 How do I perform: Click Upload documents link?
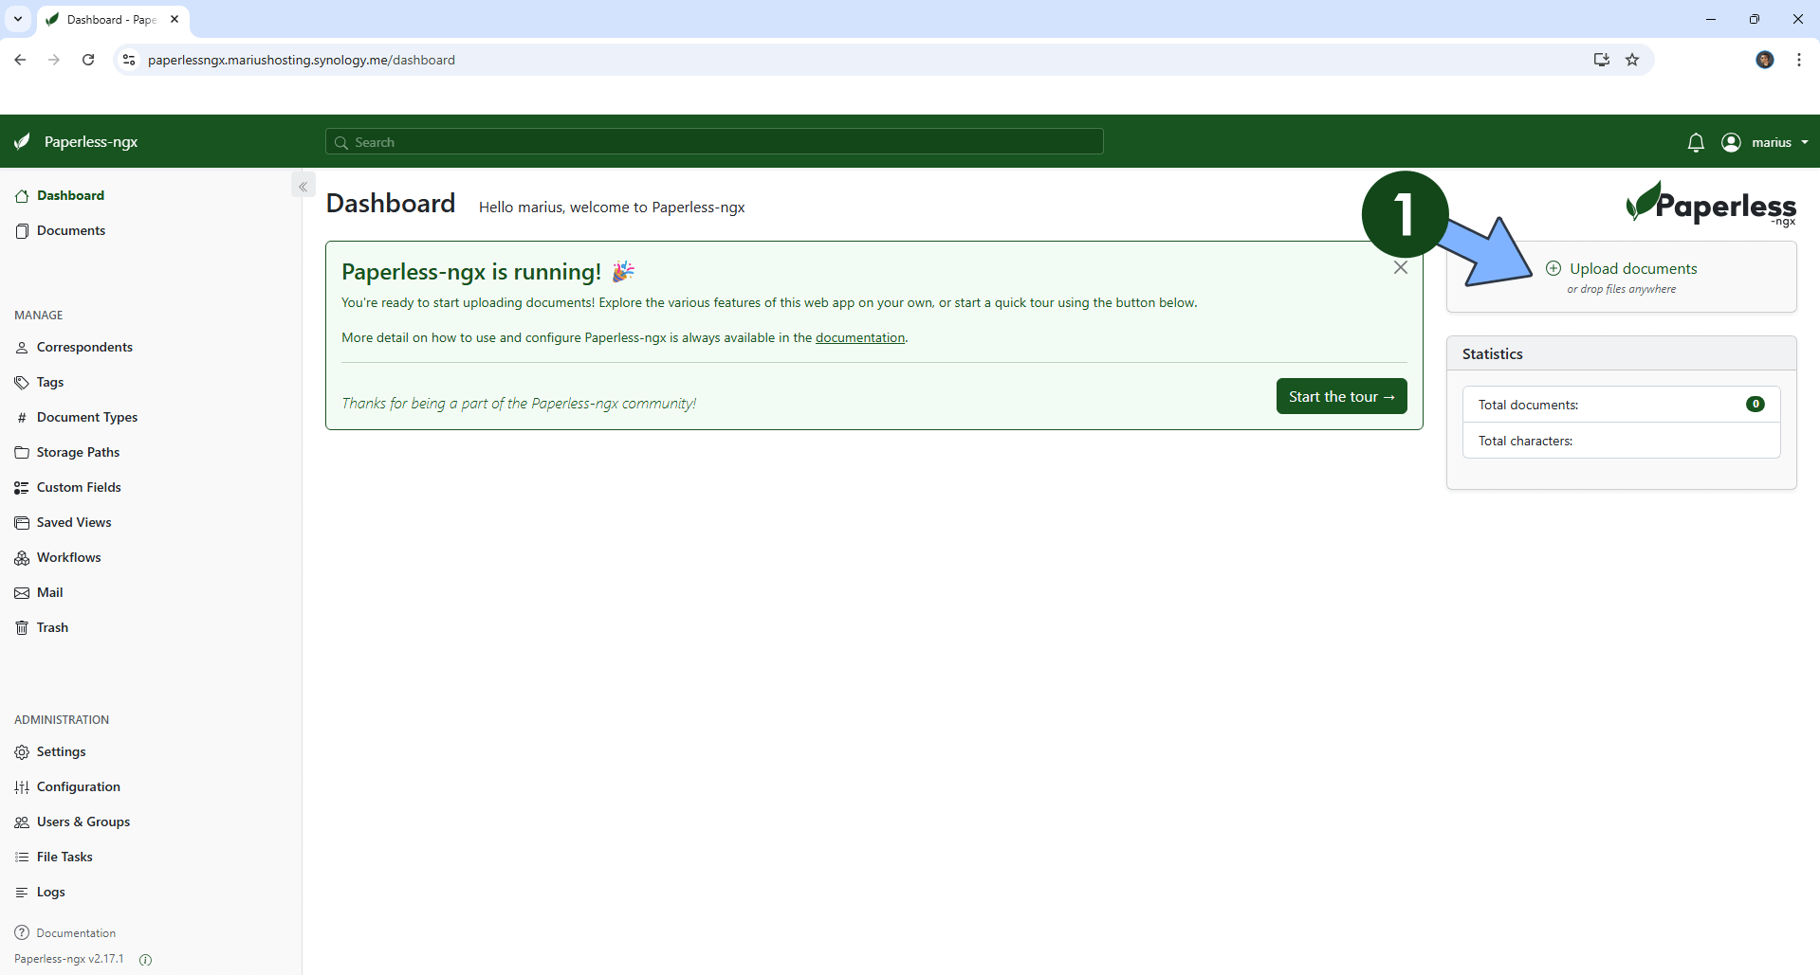pyautogui.click(x=1633, y=268)
